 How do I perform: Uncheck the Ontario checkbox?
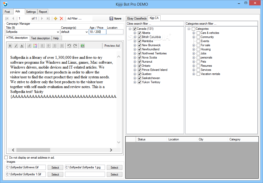coord(139,66)
